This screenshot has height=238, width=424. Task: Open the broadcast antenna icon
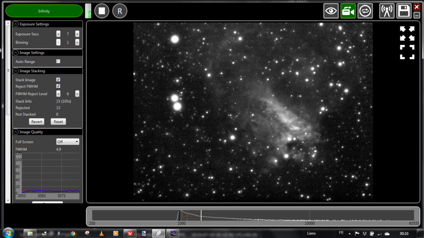pos(387,11)
